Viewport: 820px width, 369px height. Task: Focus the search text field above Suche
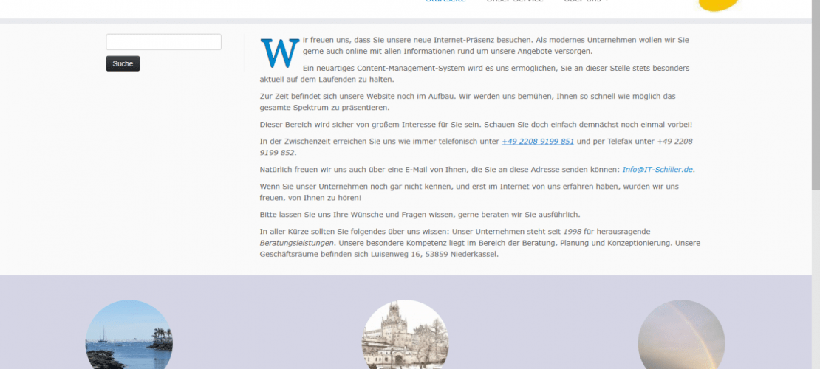click(x=163, y=42)
